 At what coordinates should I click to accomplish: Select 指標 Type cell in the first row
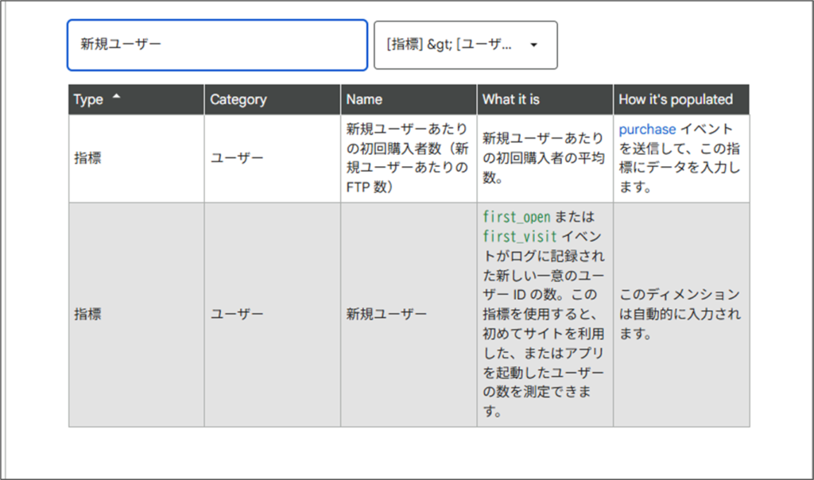click(87, 158)
